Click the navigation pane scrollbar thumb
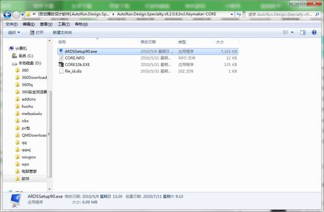324x212 pixels. (50, 134)
